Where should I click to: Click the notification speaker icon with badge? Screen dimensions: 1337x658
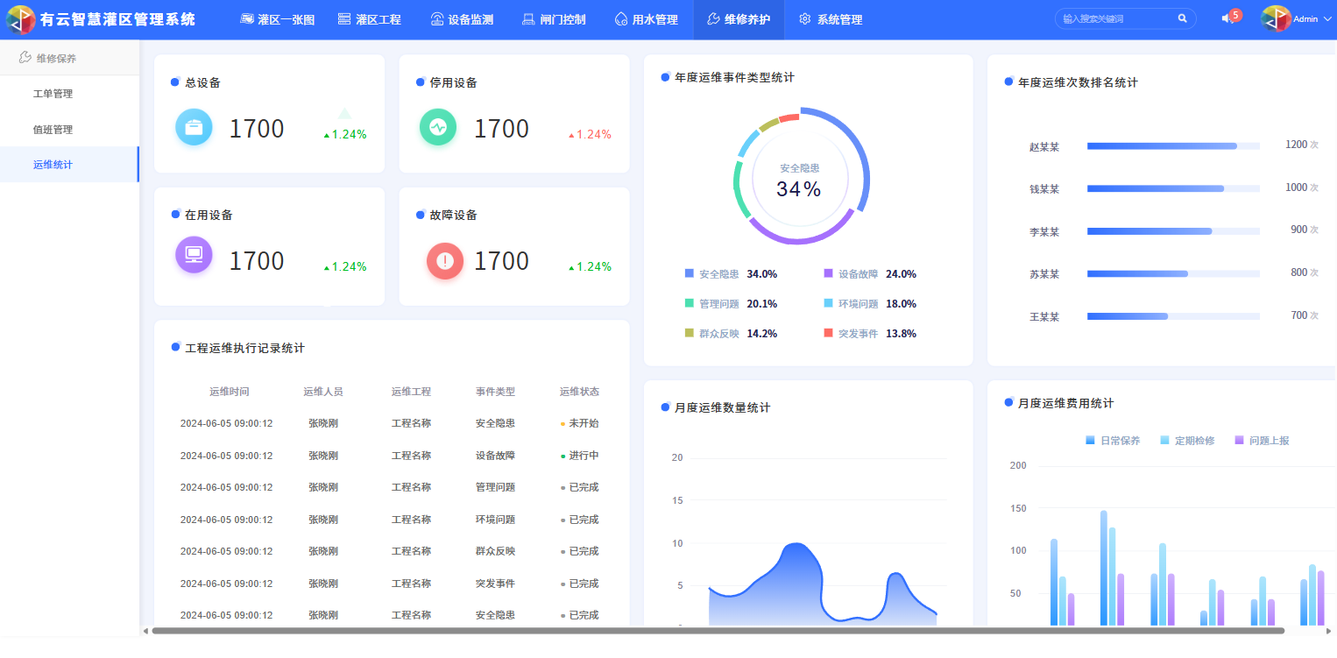click(1228, 18)
